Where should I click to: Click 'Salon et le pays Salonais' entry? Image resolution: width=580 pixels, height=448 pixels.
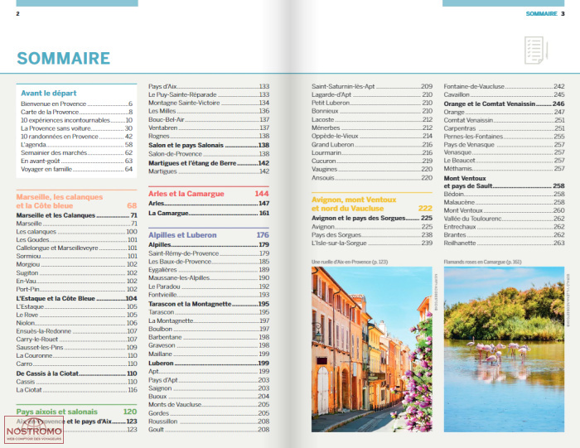point(209,145)
